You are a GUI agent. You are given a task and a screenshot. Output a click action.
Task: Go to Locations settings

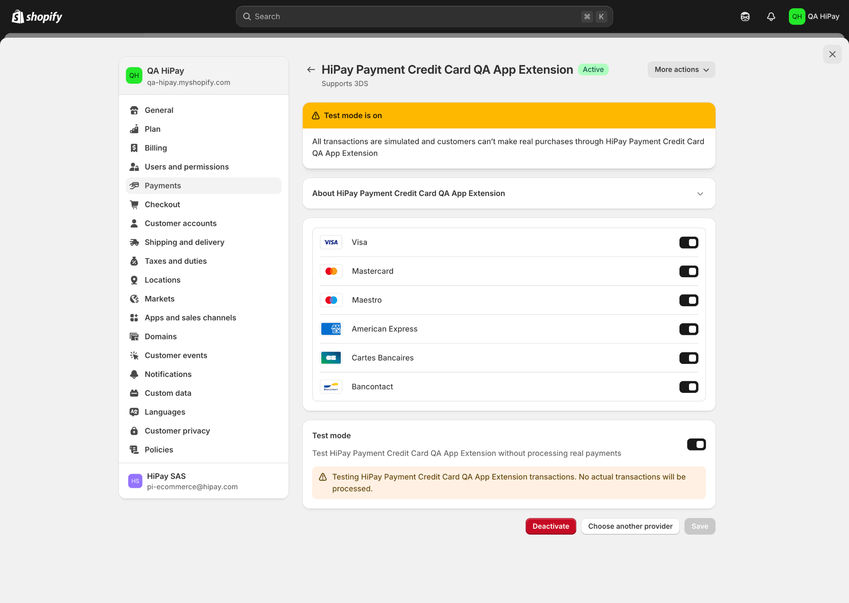(x=204, y=280)
